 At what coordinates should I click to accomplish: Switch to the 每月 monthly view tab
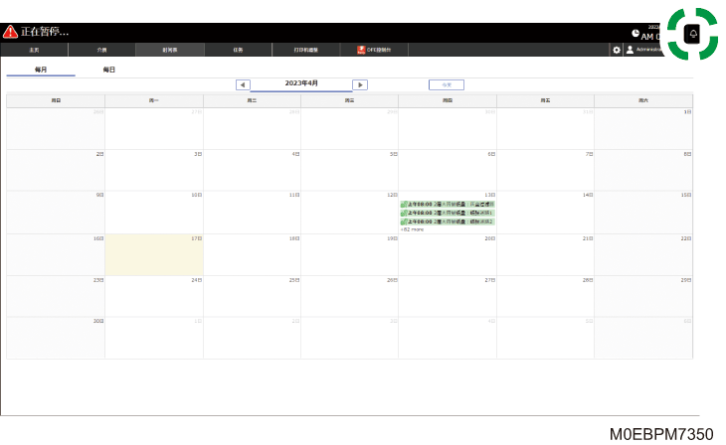tap(41, 70)
